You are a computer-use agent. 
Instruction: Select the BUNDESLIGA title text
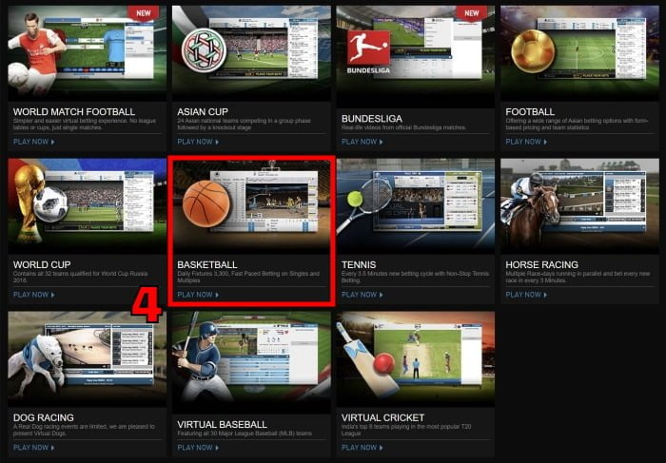[x=372, y=119]
